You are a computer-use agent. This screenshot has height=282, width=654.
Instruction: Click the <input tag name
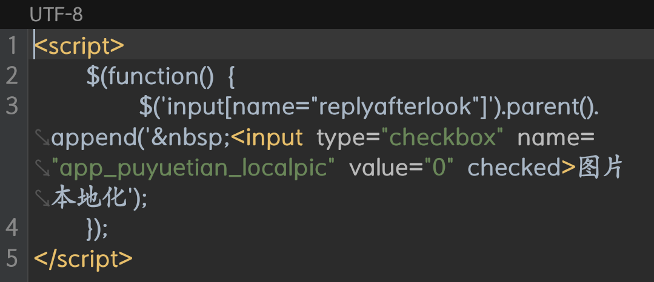click(x=267, y=137)
